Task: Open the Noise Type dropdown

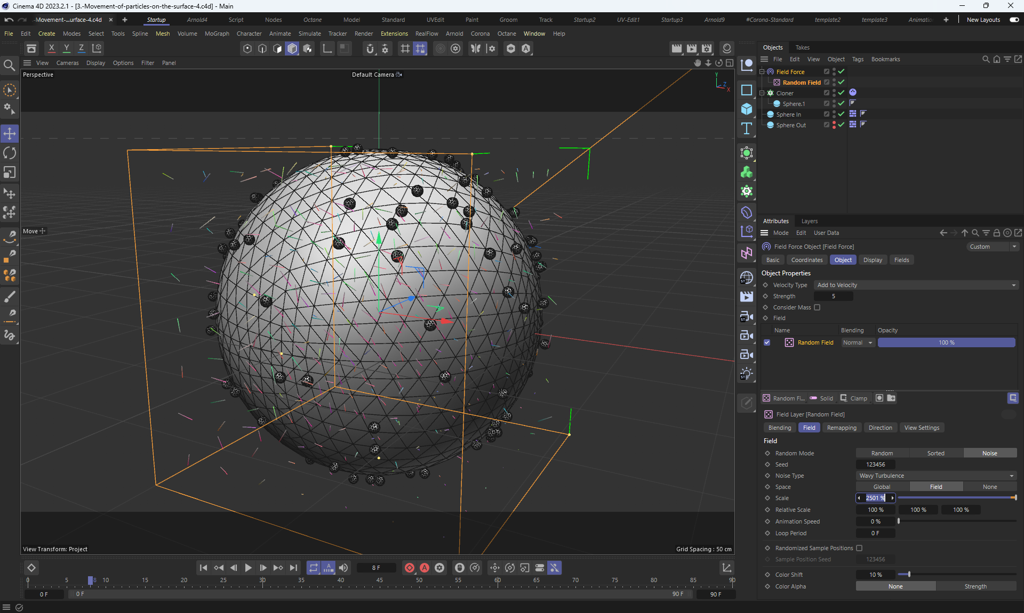Action: 936,476
